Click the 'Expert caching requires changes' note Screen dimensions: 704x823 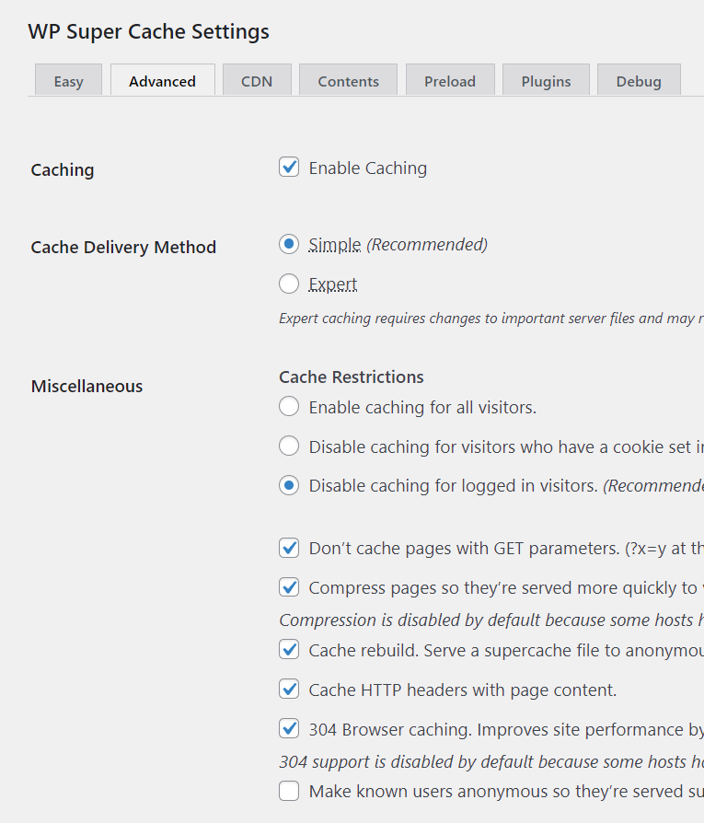point(491,319)
